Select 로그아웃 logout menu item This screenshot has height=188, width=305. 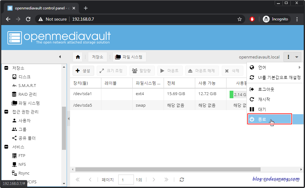tap(275, 89)
